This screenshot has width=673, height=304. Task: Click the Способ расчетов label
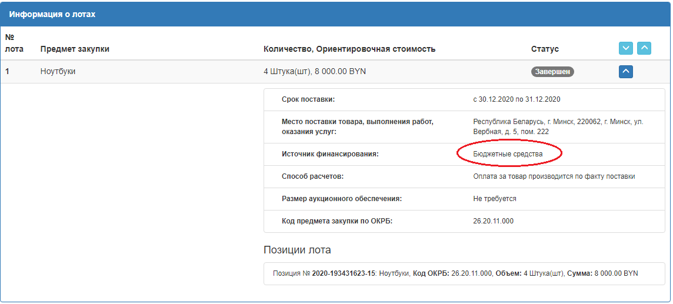point(313,176)
